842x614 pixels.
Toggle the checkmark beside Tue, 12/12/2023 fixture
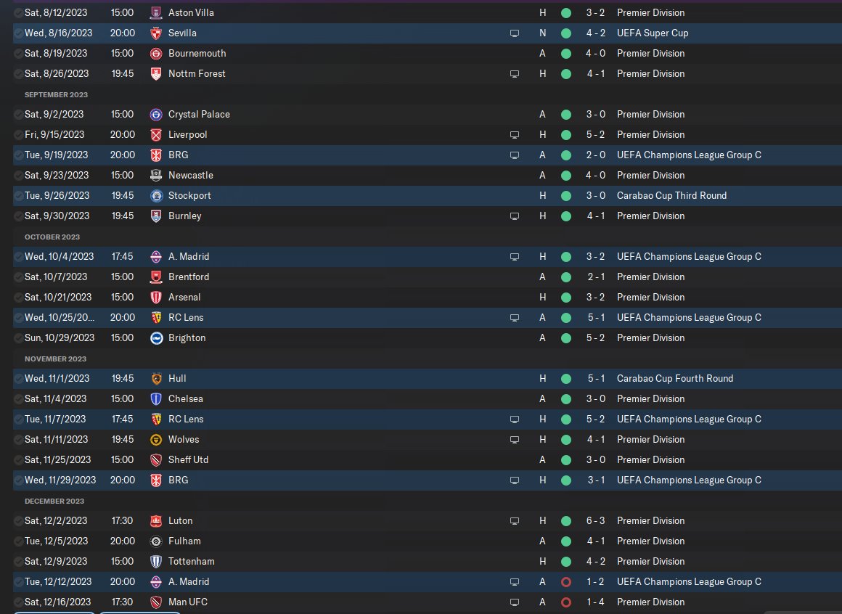click(x=18, y=582)
